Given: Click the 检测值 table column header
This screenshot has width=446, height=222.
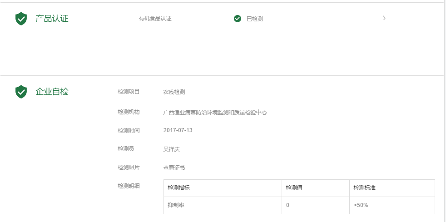Looking at the screenshot, I should coord(294,188).
